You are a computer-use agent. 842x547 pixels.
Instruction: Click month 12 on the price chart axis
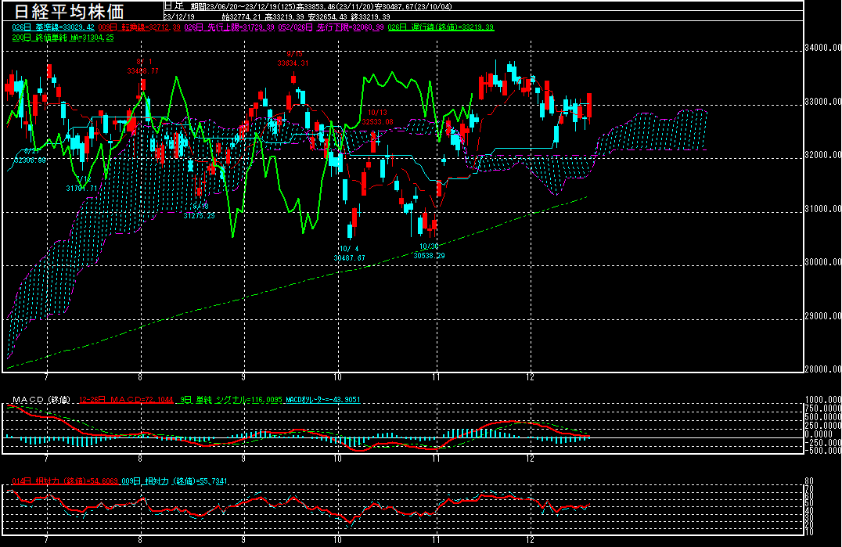(531, 377)
